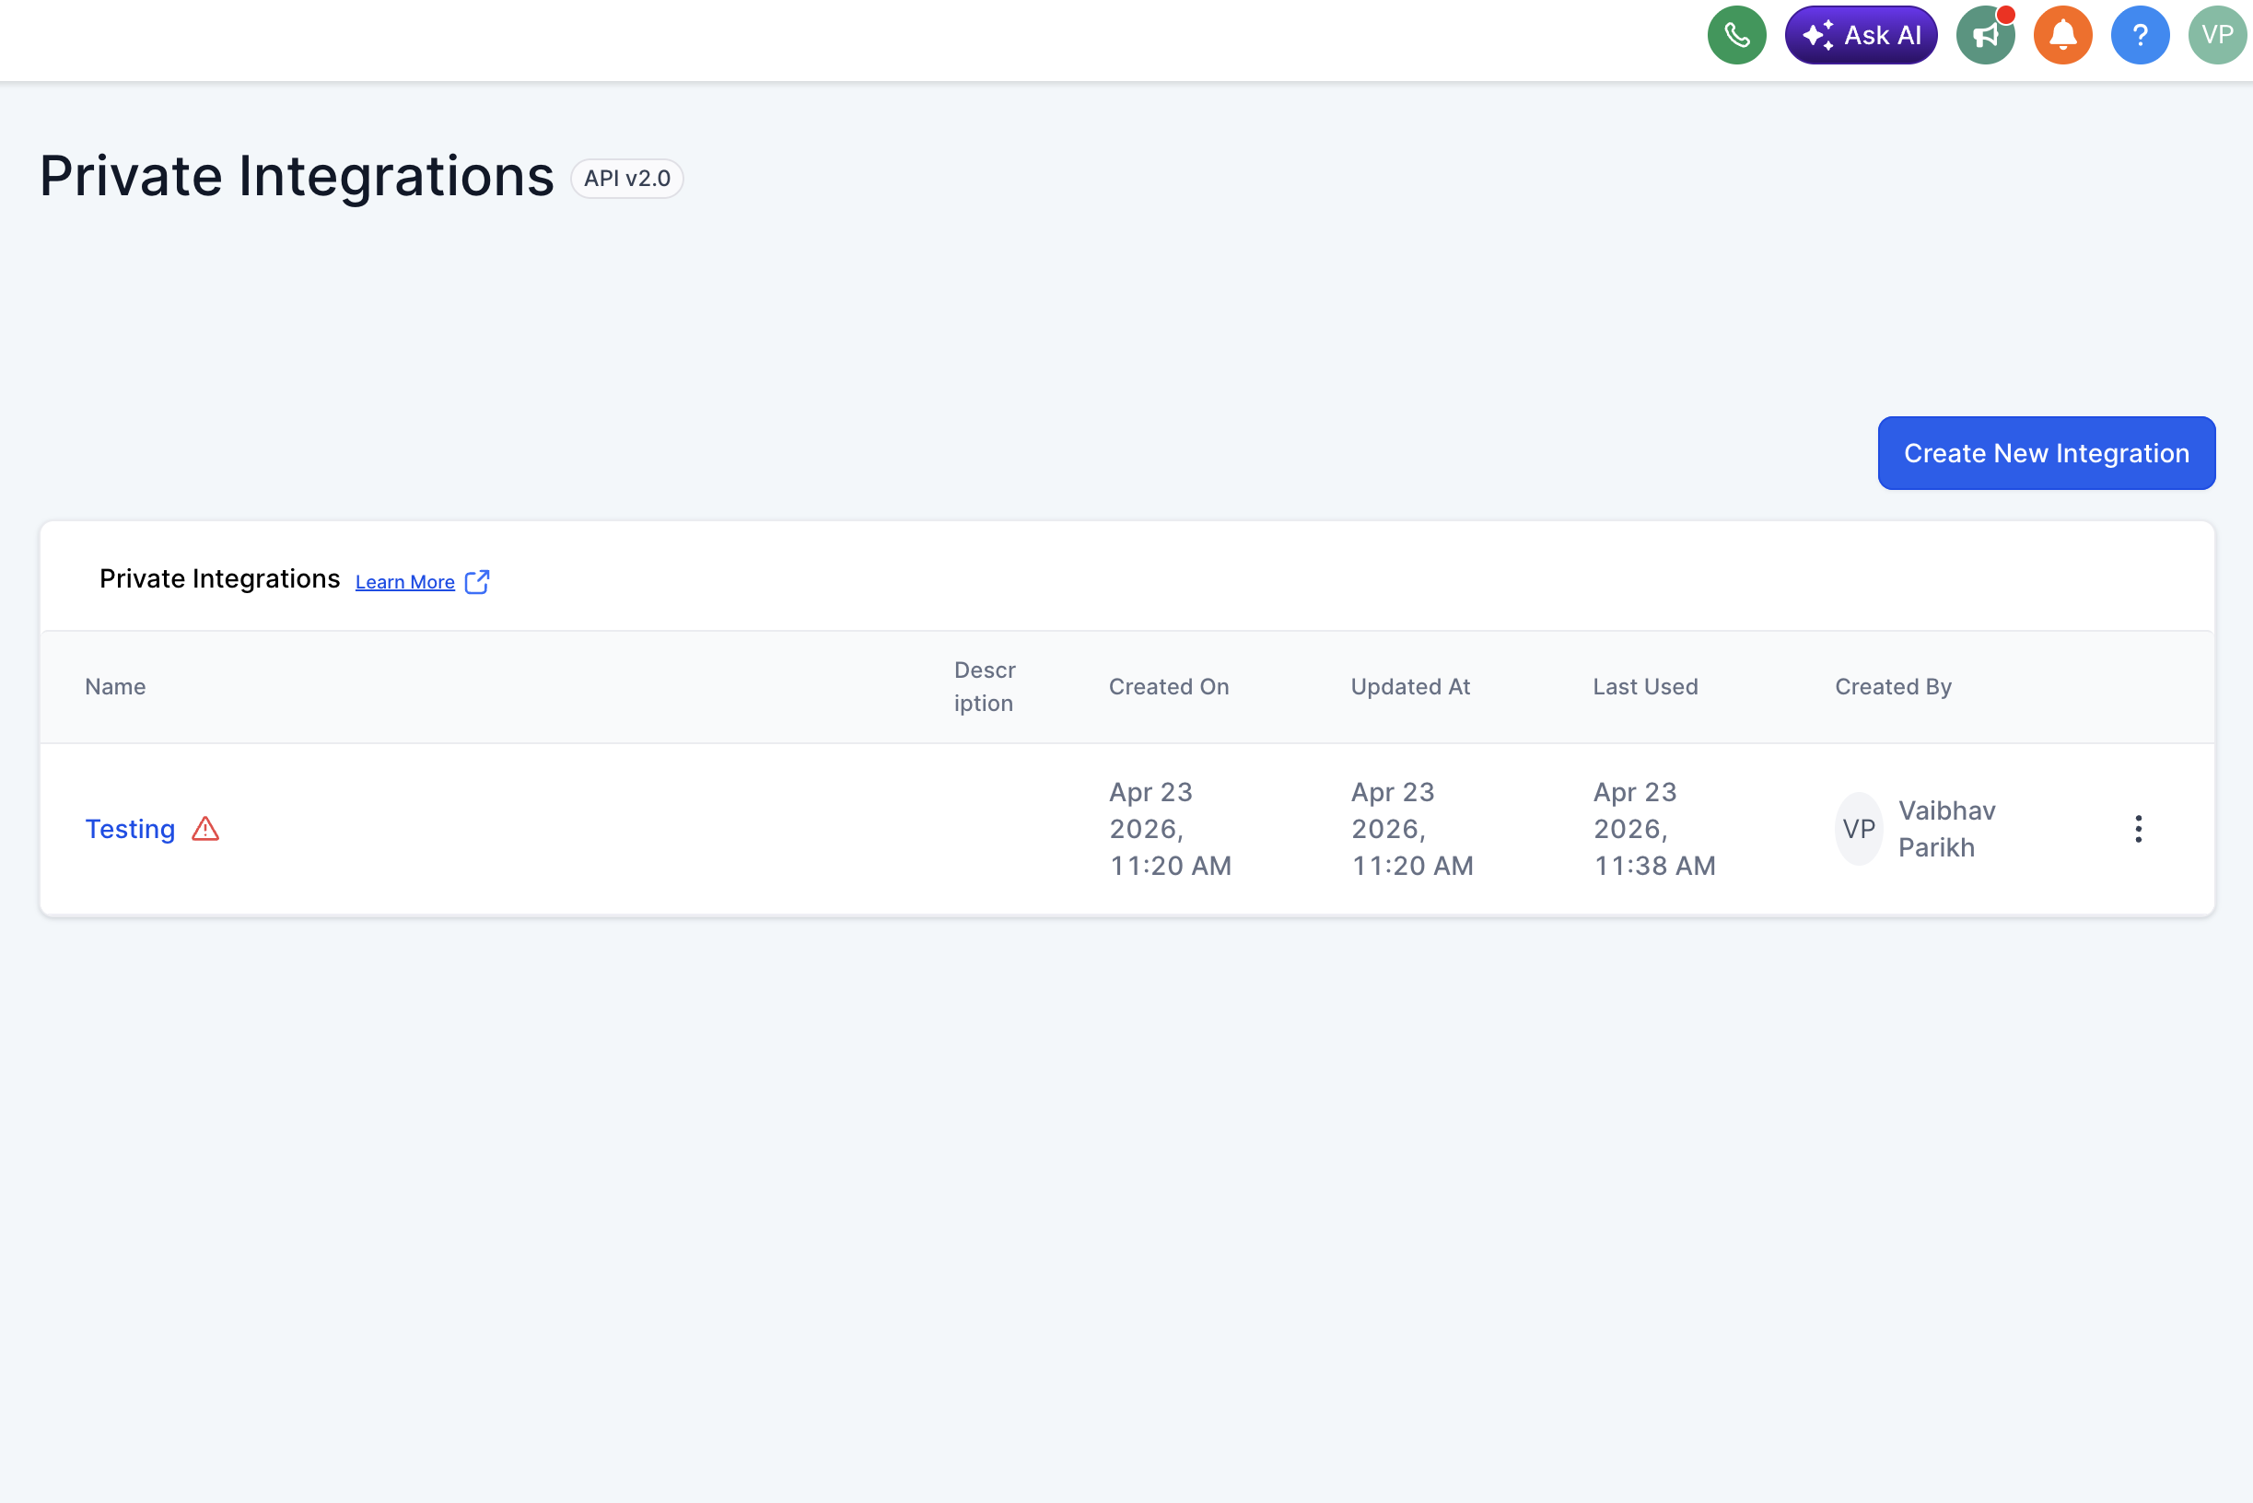Click the Created On column header
The width and height of the screenshot is (2253, 1503).
(1169, 687)
